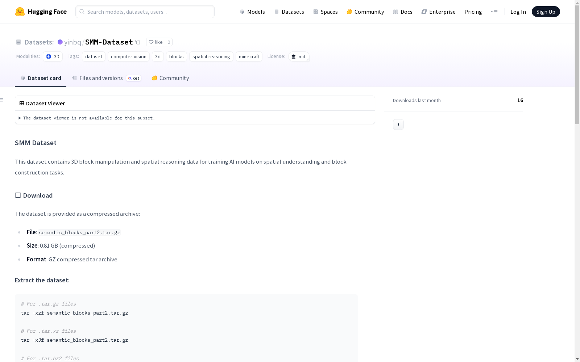This screenshot has width=580, height=362.
Task: Open the table of contents sidebar icon
Action: coord(2,100)
